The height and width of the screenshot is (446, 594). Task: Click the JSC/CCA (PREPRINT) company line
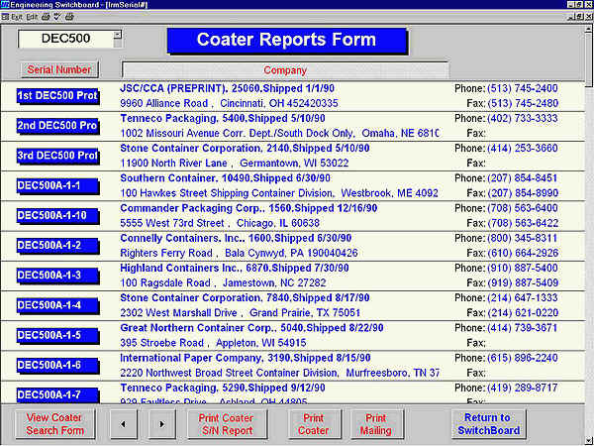coord(228,88)
